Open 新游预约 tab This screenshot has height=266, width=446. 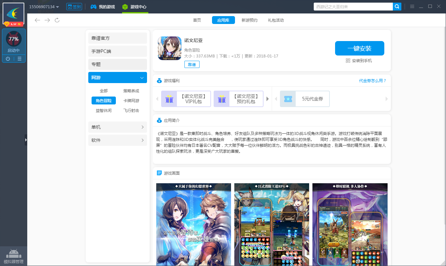click(x=249, y=20)
